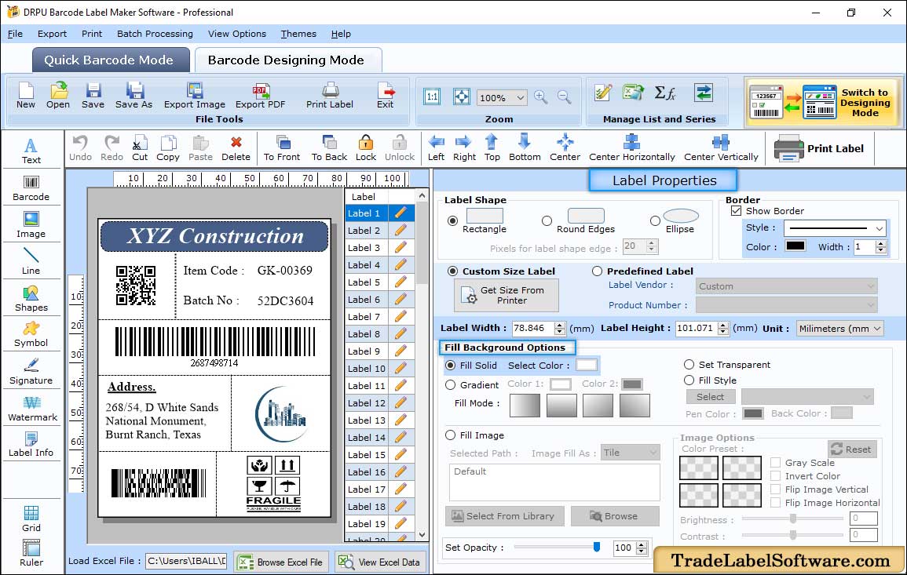907x575 pixels.
Task: Click the Load Excel File path field
Action: click(185, 561)
